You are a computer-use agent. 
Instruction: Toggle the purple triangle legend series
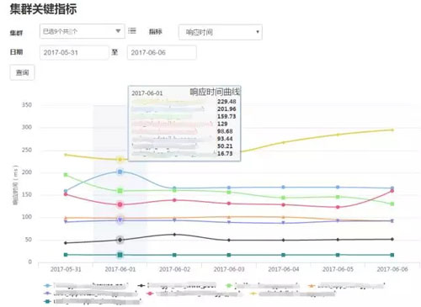pyautogui.click(x=90, y=294)
